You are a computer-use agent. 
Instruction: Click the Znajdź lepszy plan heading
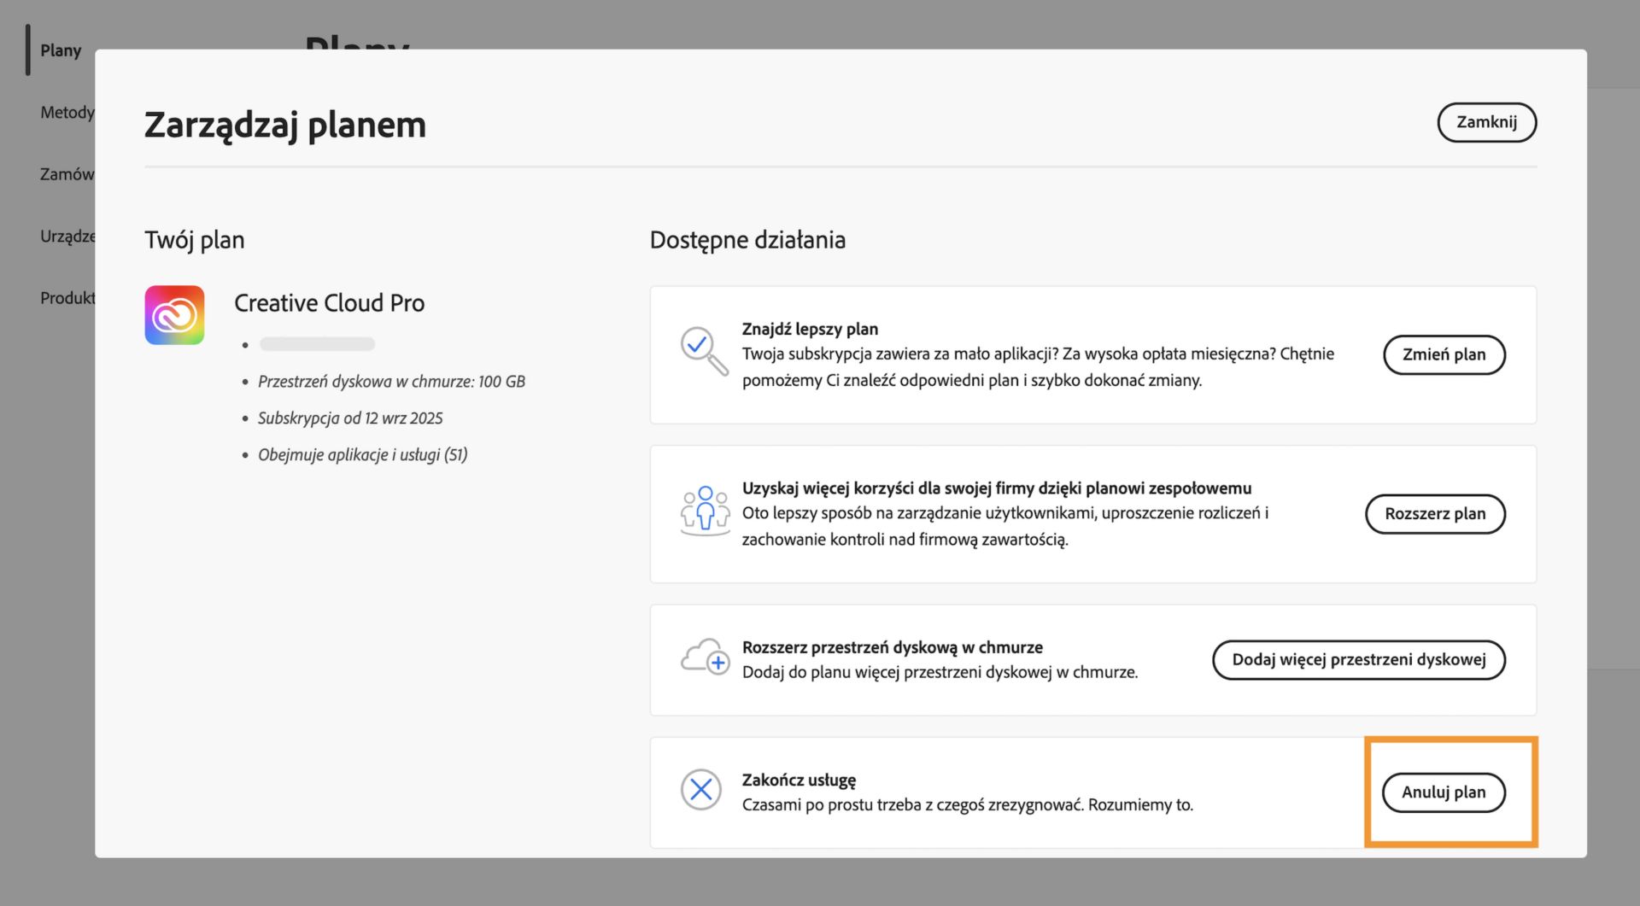[810, 329]
